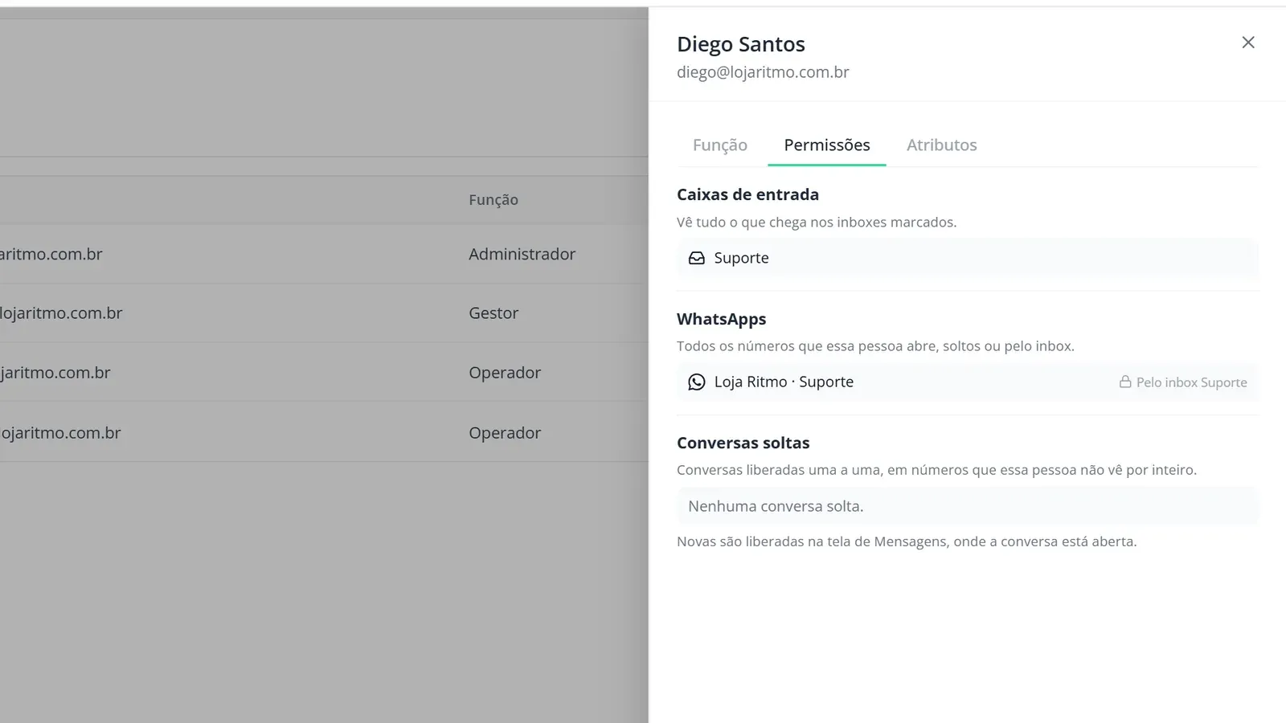Click the 'Vê tudo o que chega' description
This screenshot has height=723, width=1286.
pyautogui.click(x=817, y=223)
